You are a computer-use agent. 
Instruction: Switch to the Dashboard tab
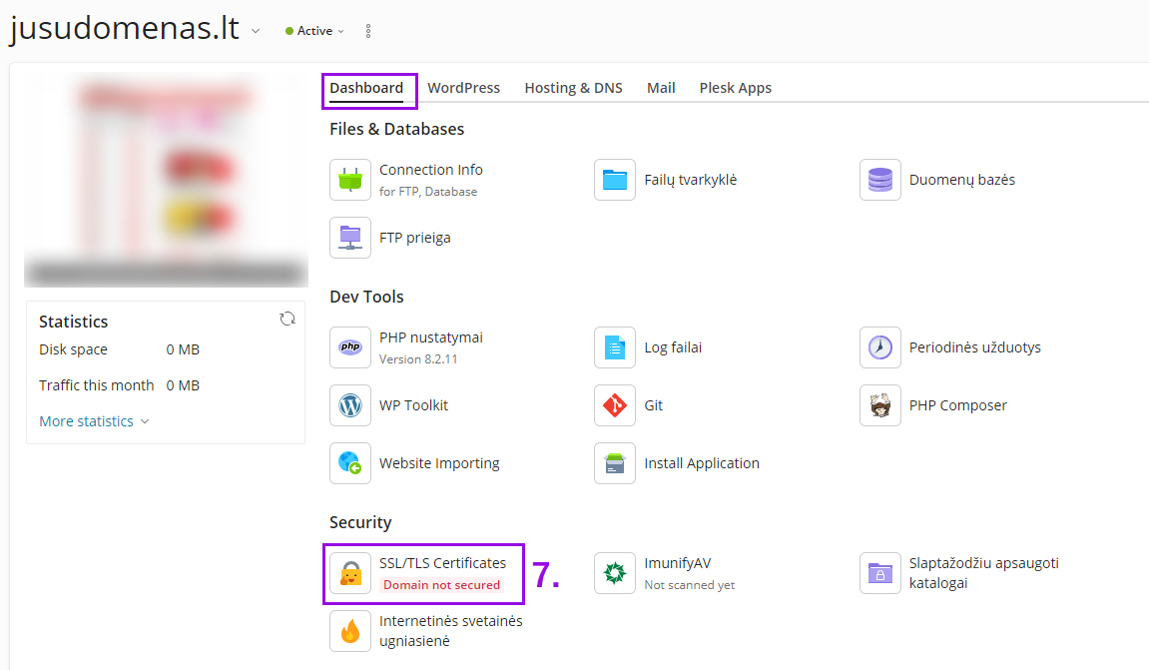pos(366,88)
